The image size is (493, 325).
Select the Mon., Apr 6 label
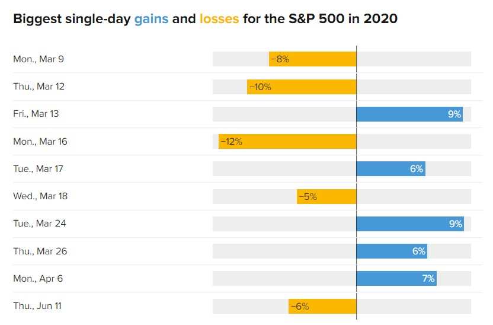coord(38,279)
